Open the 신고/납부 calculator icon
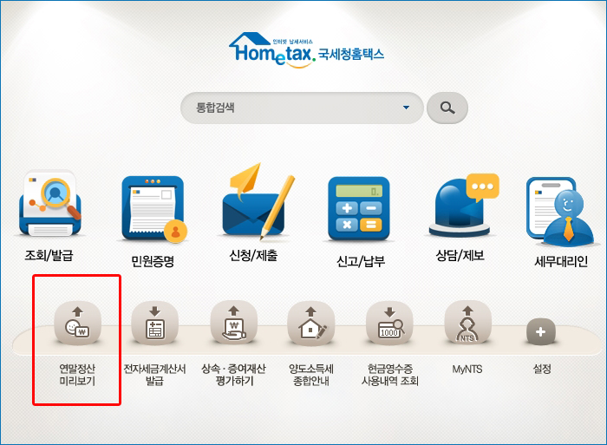Screen dimensions: 607x445 (359, 209)
